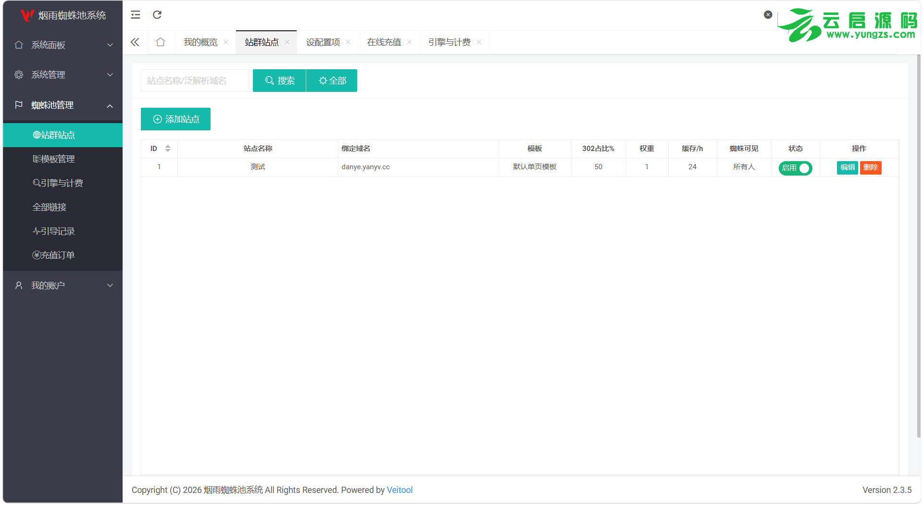This screenshot has height=505, width=923.
Task: Open 全部链接 in the sidebar
Action: click(x=63, y=207)
